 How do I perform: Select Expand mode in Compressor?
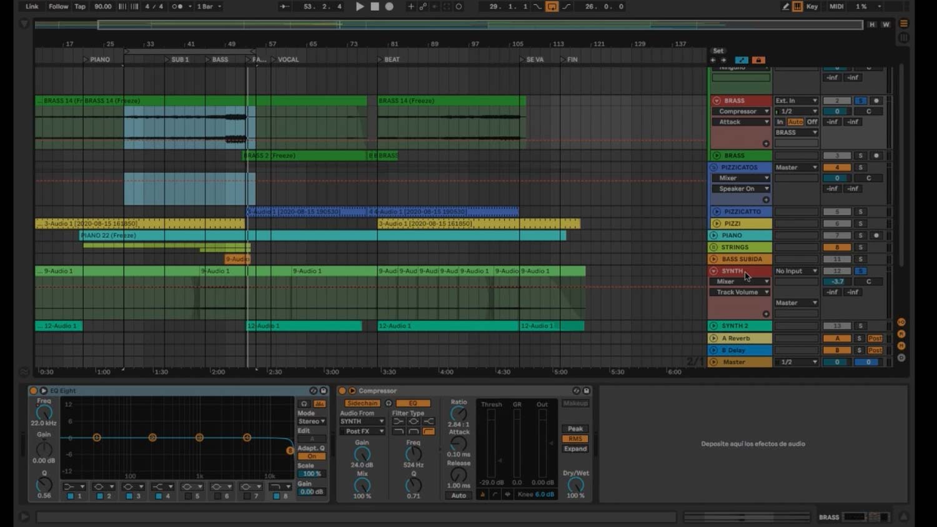click(575, 449)
